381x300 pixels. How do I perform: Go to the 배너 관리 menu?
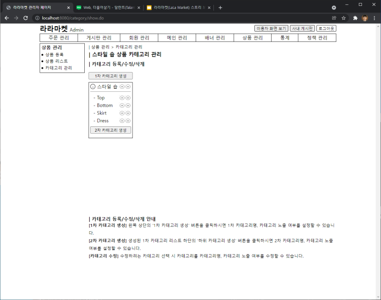214,38
